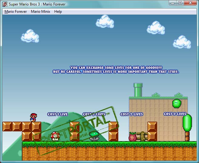Click the 'COST 2 LIVES' label beside the tree

[x=175, y=114]
